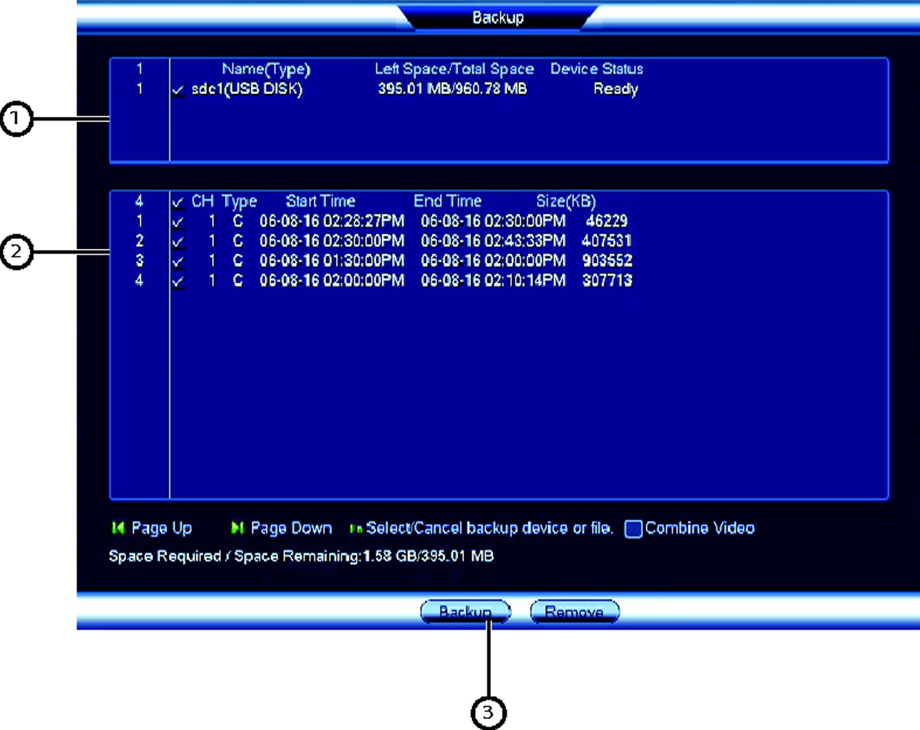Uncheck the file starting 02:28:27PM
Image resolution: width=920 pixels, height=730 pixels.
point(178,222)
